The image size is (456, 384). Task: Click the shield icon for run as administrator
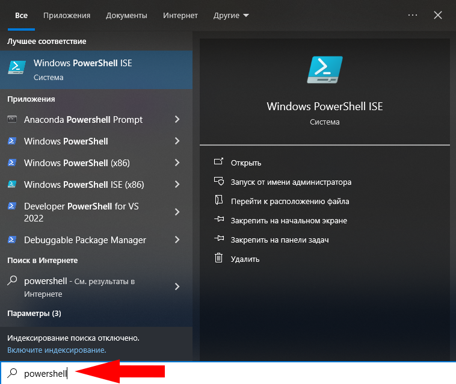(219, 182)
